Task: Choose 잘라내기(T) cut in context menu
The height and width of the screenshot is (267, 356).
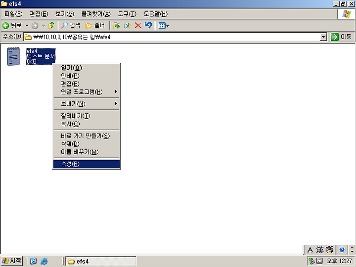Action: tap(87, 116)
